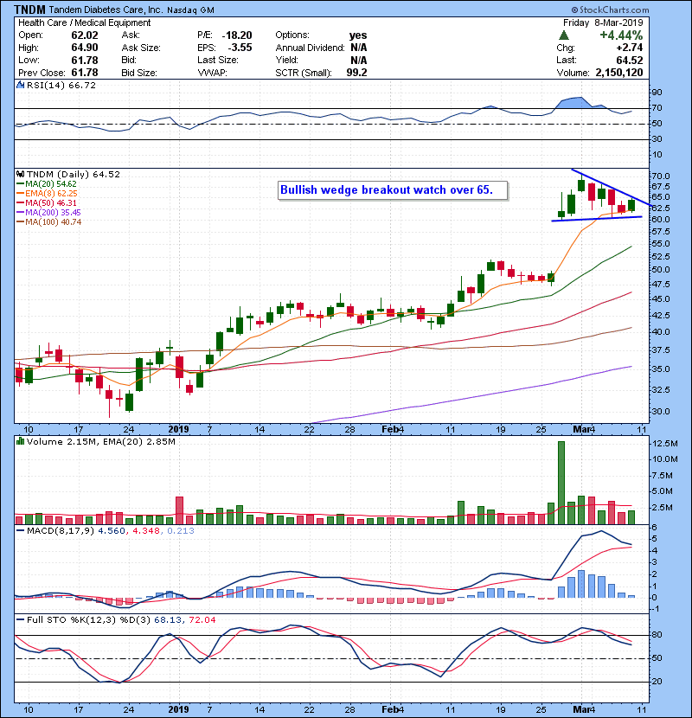Click the Health Care / Medical Equipment sector line
This screenshot has width=692, height=718.
(x=84, y=22)
